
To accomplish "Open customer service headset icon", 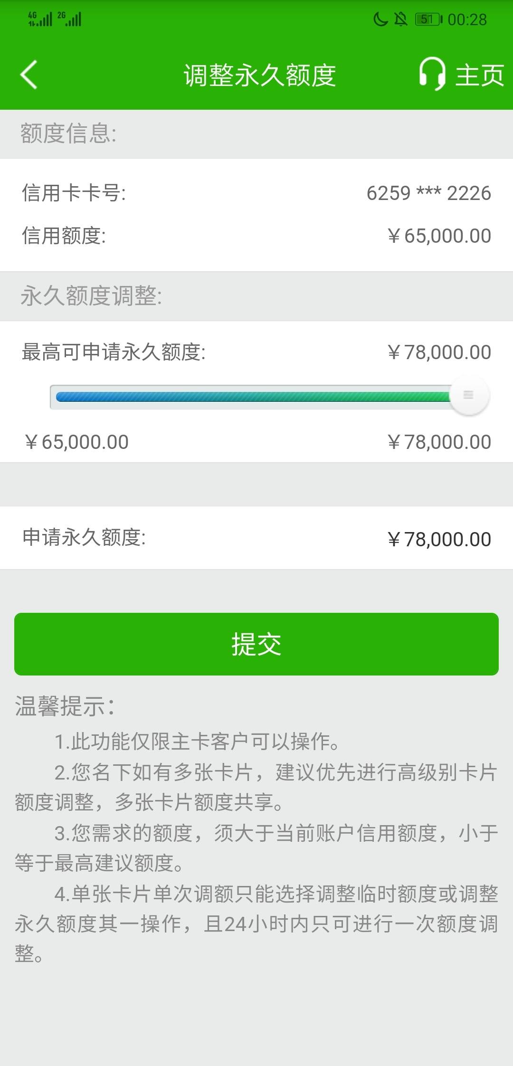I will click(432, 74).
